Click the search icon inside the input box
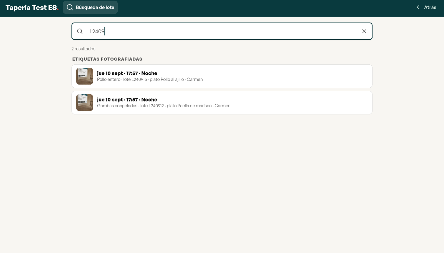Viewport: 444px width, 253px height. click(x=80, y=31)
